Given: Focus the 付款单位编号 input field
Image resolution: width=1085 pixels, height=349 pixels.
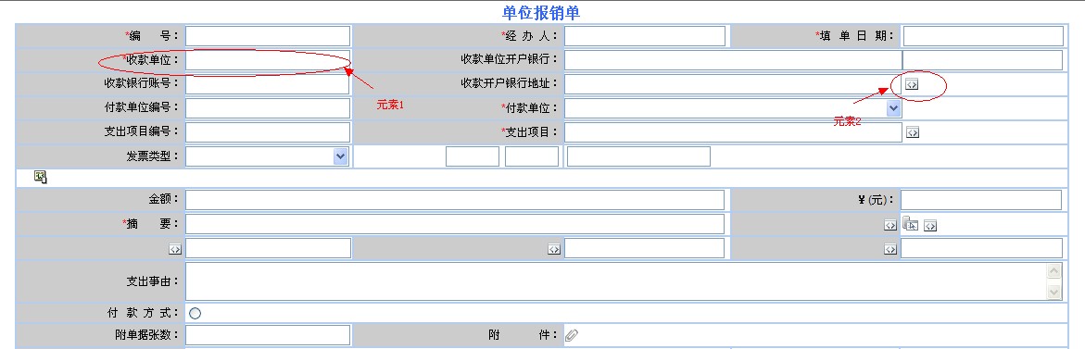Looking at the screenshot, I should click(x=268, y=108).
